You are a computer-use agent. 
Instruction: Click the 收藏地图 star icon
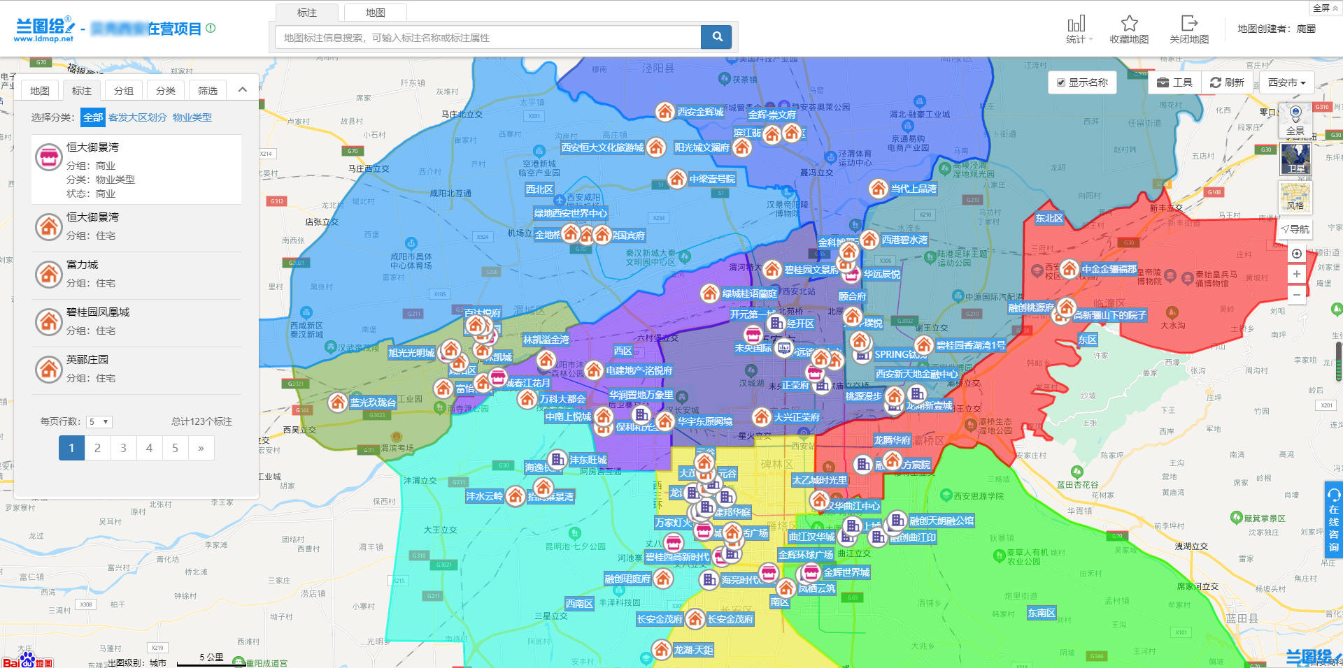1129,23
